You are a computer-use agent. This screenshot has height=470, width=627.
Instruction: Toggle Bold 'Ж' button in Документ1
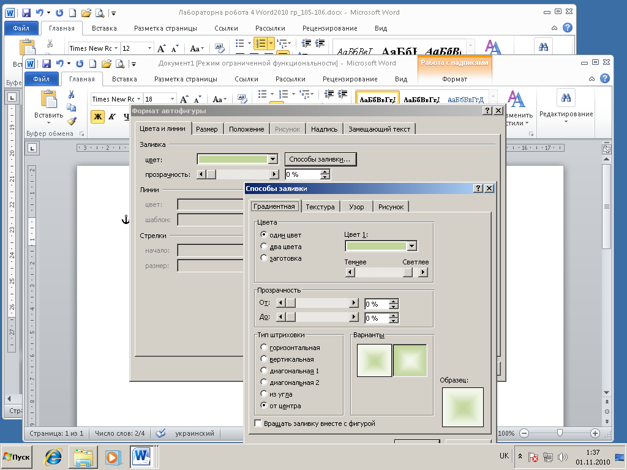97,117
